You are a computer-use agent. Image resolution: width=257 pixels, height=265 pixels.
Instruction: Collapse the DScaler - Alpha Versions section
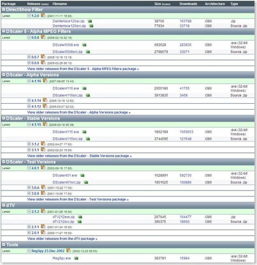4,75
